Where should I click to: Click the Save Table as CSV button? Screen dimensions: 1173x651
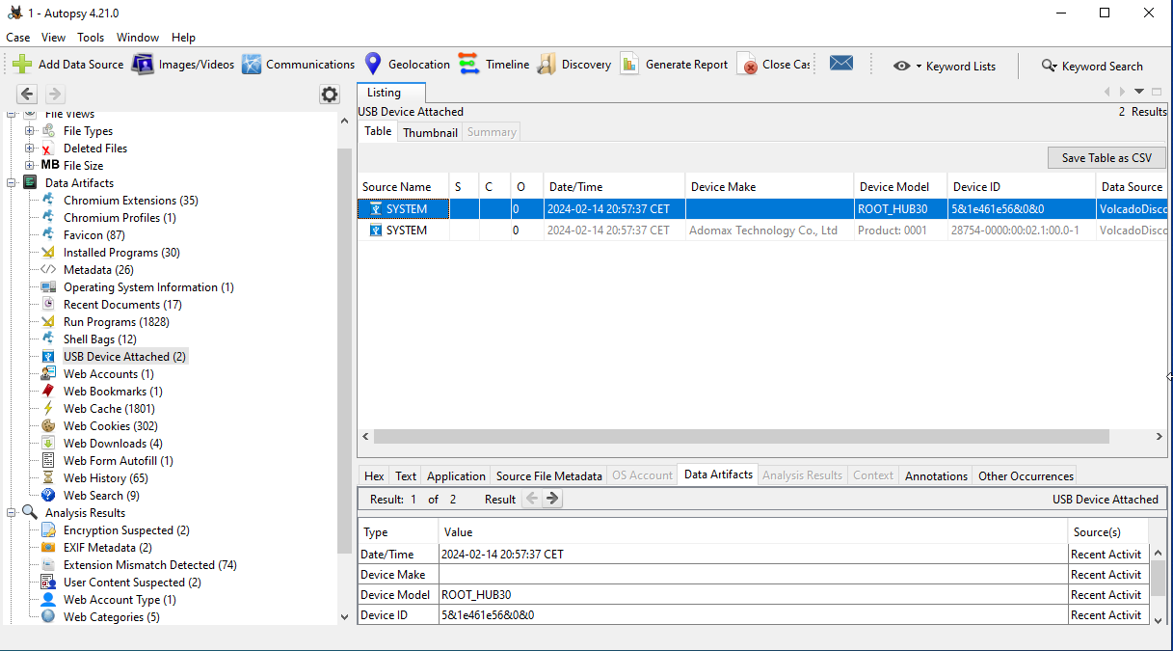pos(1106,158)
